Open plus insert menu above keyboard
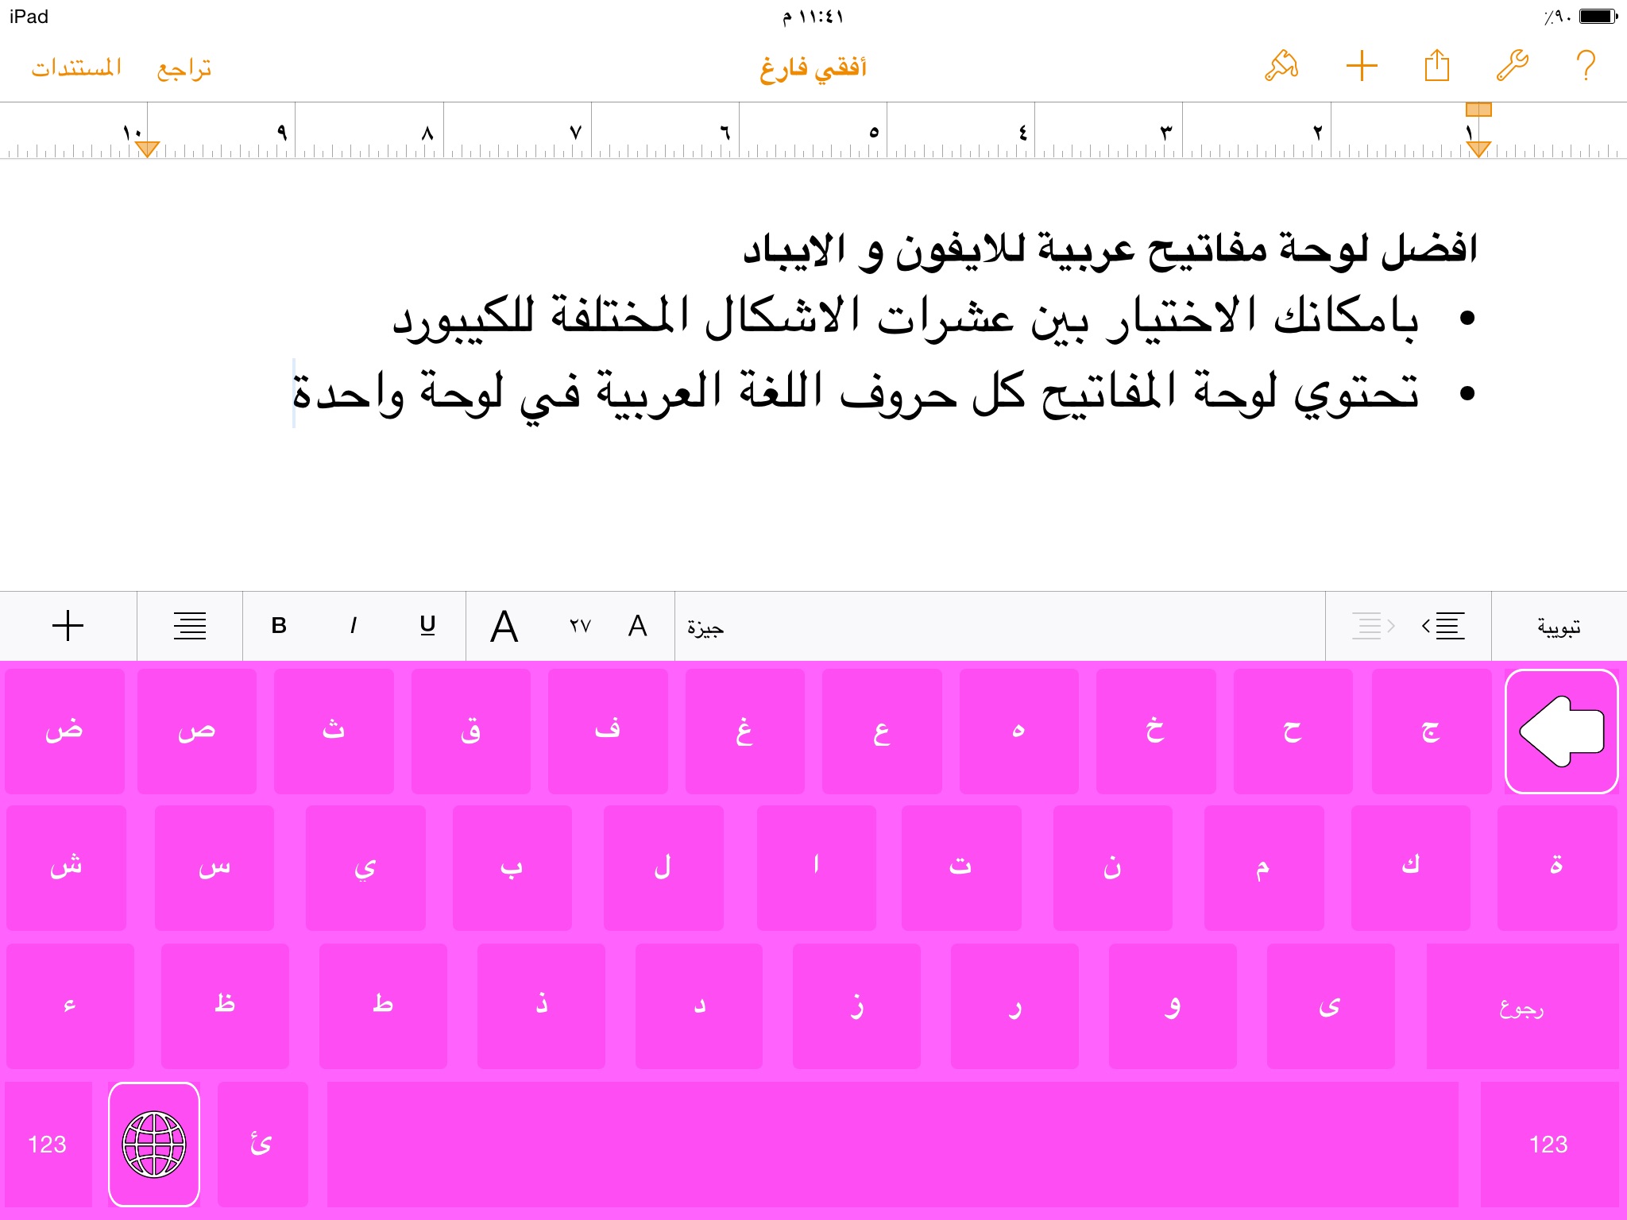Screen dimensions: 1627x1220 [68, 626]
